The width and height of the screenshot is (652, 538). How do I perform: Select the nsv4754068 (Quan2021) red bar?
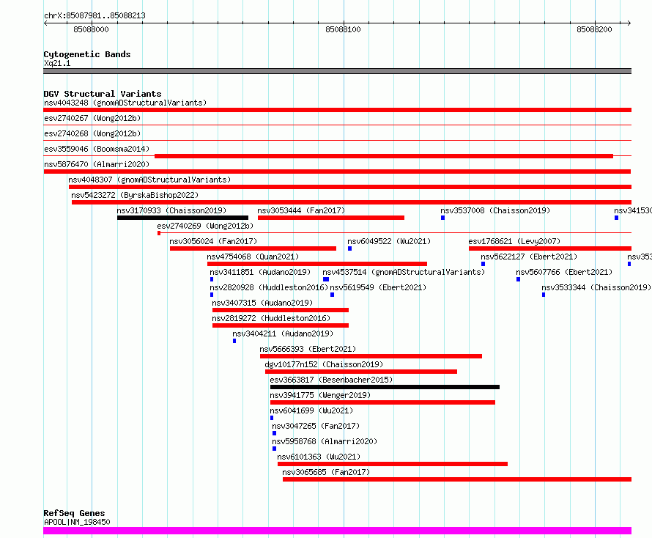317,264
